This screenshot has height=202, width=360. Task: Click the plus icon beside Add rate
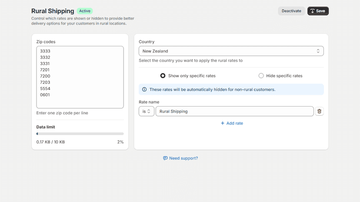(x=223, y=123)
